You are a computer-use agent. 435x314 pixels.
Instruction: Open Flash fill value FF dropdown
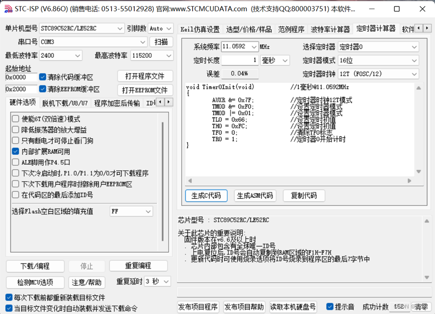[x=131, y=212]
